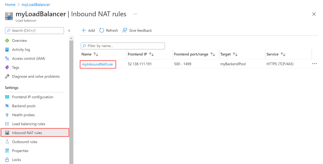Click the Diagnose wrench icon

(x=7, y=76)
